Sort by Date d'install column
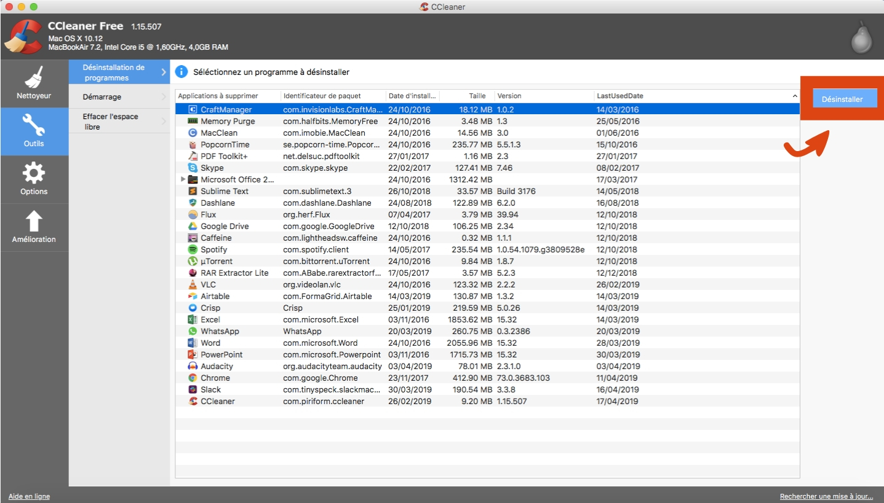The width and height of the screenshot is (884, 503). pos(412,96)
